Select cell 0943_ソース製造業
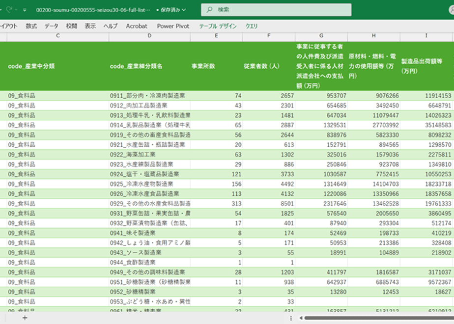Image resolution: width=454 pixels, height=324 pixels. [149, 252]
